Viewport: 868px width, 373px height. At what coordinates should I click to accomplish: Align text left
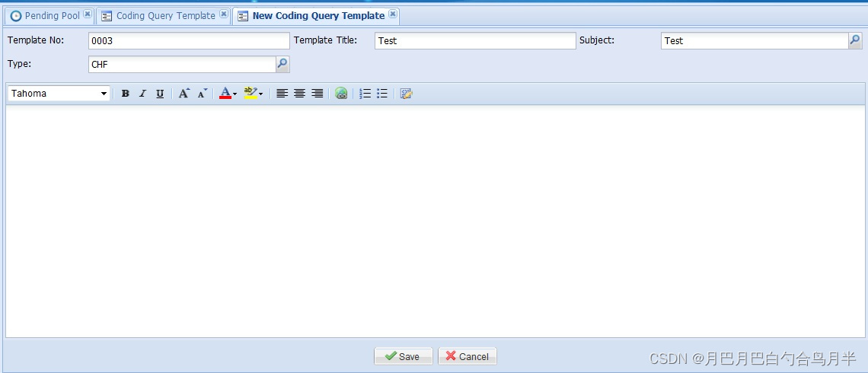tap(282, 94)
